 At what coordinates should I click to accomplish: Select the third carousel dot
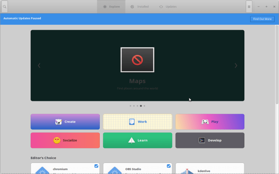click(138, 106)
